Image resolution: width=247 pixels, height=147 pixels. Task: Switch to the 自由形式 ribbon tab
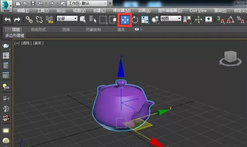tap(38, 29)
